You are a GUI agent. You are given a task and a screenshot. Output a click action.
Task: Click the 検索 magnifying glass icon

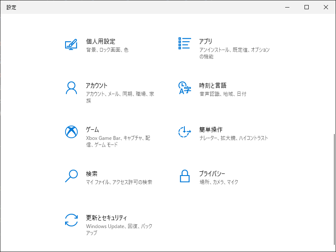pyautogui.click(x=71, y=176)
